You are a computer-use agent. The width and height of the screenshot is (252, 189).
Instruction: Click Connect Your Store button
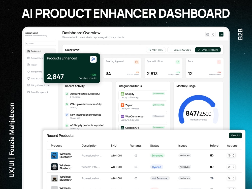coord(180,50)
